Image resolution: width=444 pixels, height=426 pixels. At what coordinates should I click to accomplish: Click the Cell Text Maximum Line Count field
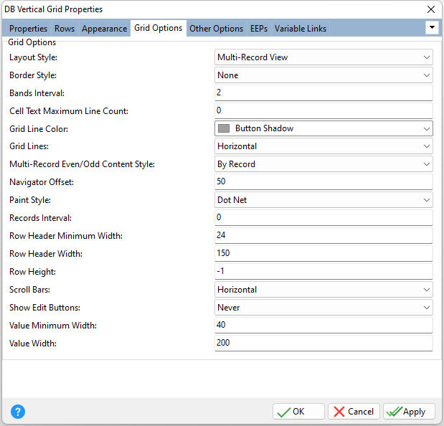point(323,110)
